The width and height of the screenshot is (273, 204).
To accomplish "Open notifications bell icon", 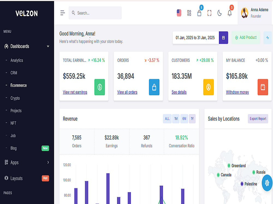I will pyautogui.click(x=230, y=13).
